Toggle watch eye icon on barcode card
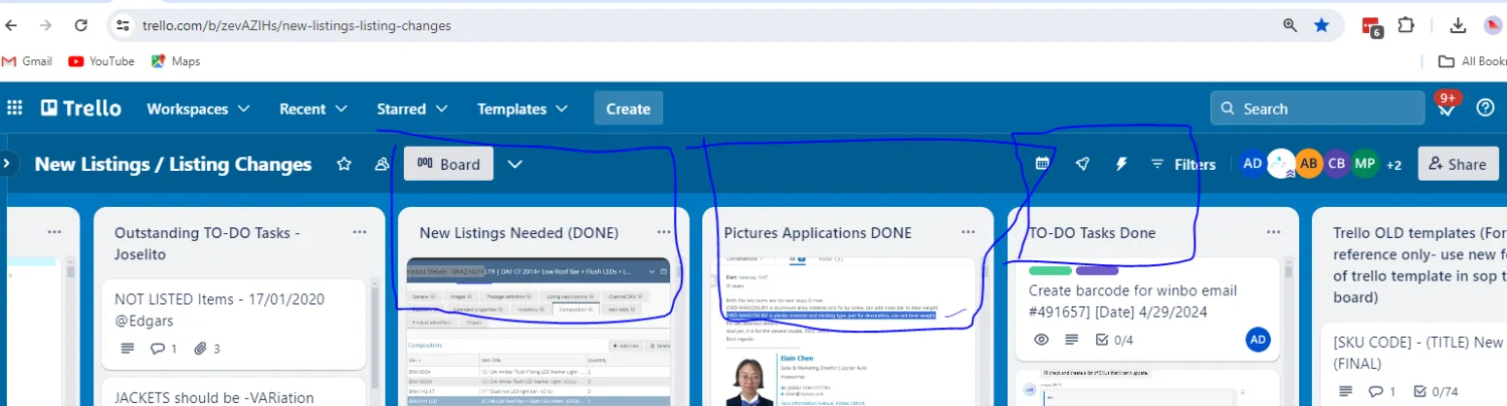 coord(1041,340)
